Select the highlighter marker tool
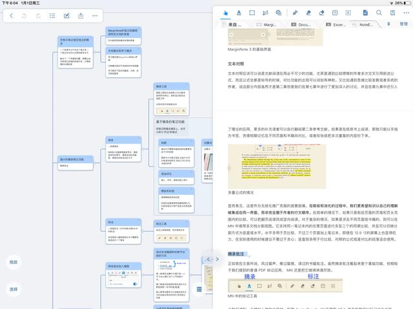Viewport: 413px width, 309px height. pos(308,13)
